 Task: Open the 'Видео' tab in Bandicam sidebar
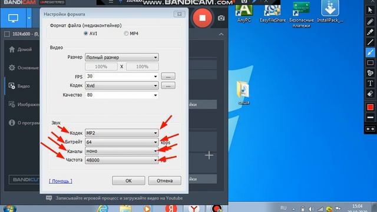pos(19,86)
